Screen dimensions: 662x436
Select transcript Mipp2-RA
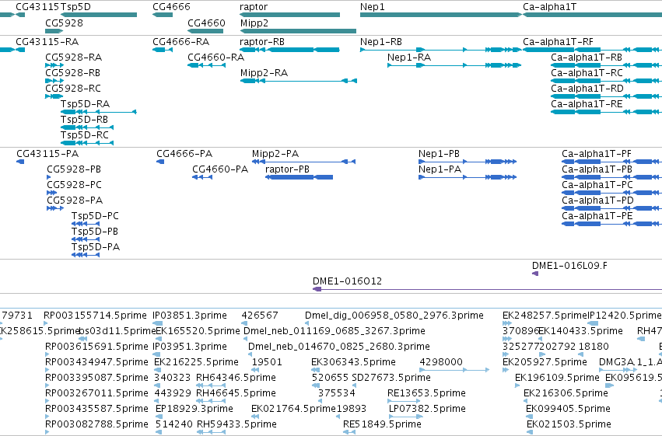coord(264,73)
